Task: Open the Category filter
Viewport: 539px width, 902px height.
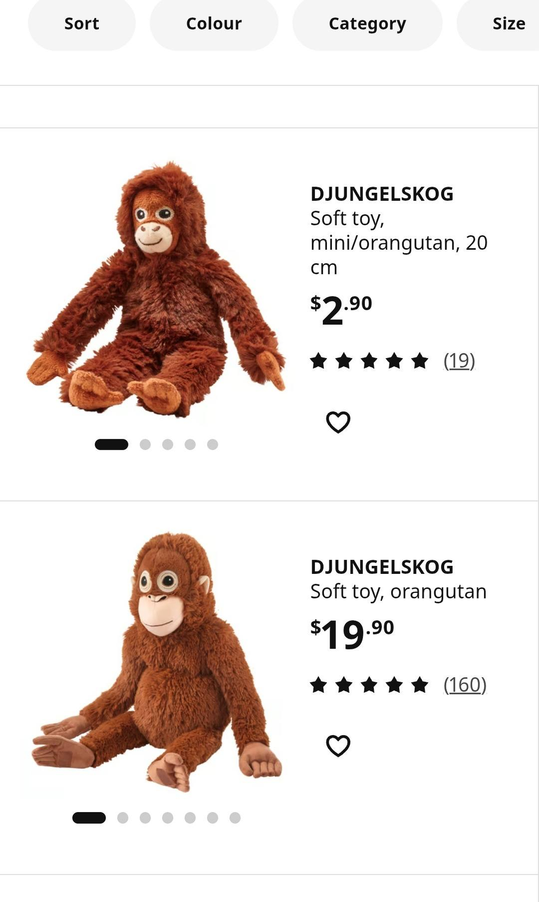Action: pos(367,24)
